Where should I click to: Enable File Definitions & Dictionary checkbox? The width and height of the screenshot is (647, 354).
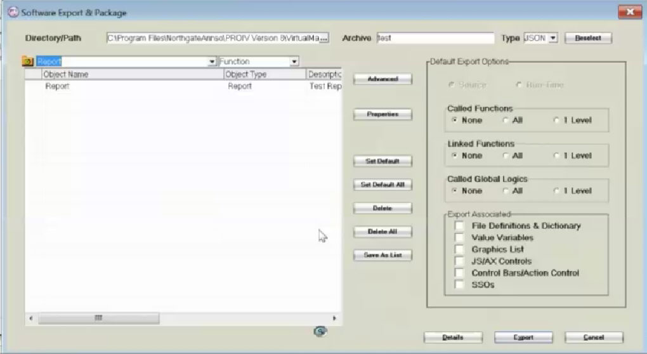coord(459,226)
